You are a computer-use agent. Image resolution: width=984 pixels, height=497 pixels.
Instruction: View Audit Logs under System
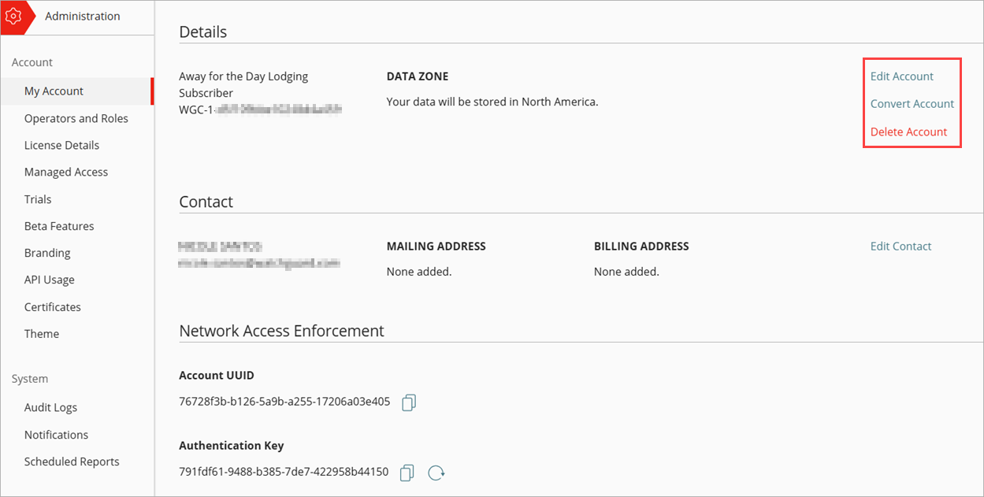click(x=50, y=407)
